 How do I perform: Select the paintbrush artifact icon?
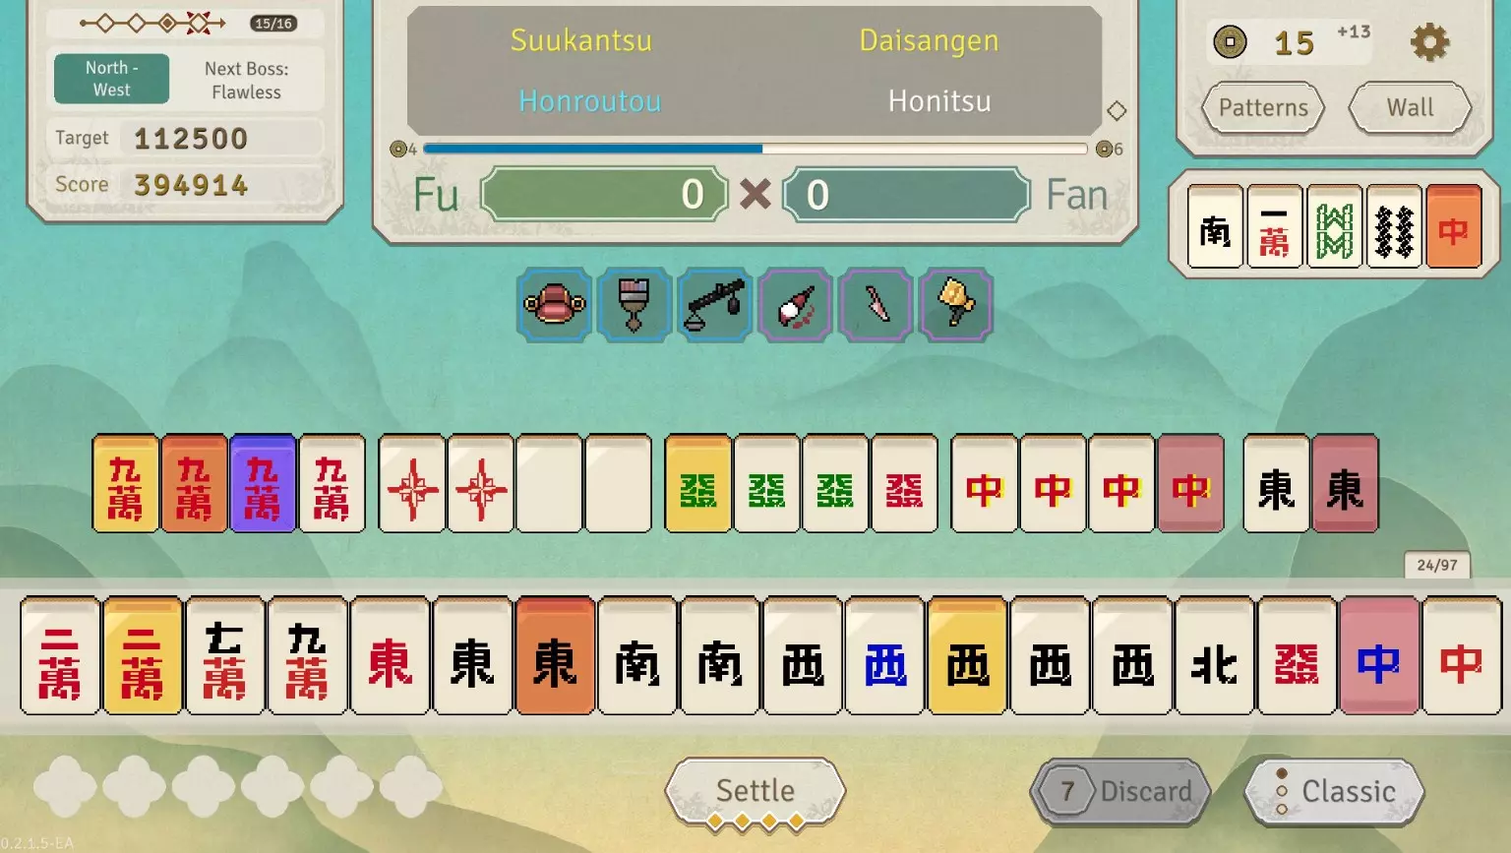[635, 305]
